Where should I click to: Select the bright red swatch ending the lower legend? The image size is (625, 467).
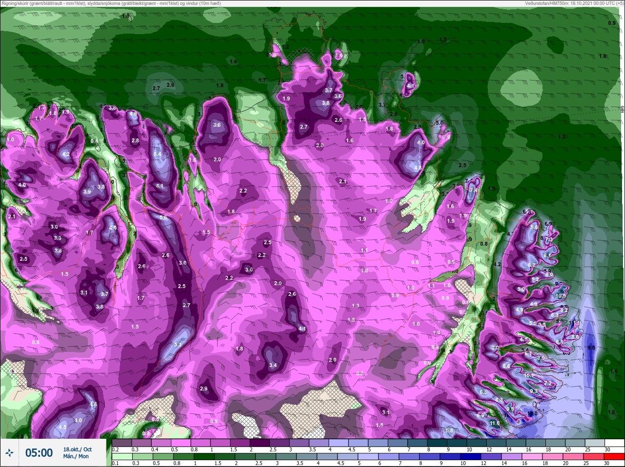[614, 457]
